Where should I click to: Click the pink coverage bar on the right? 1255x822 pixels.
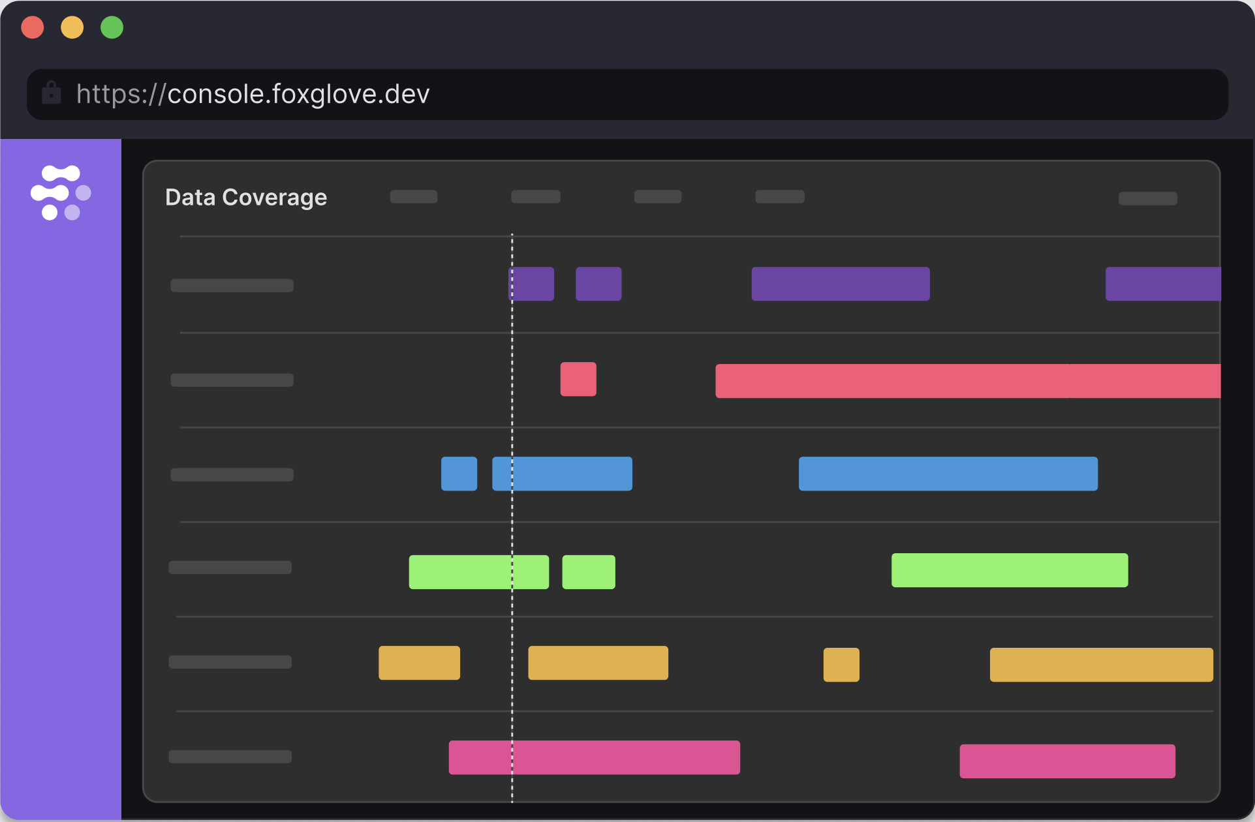pos(1066,761)
